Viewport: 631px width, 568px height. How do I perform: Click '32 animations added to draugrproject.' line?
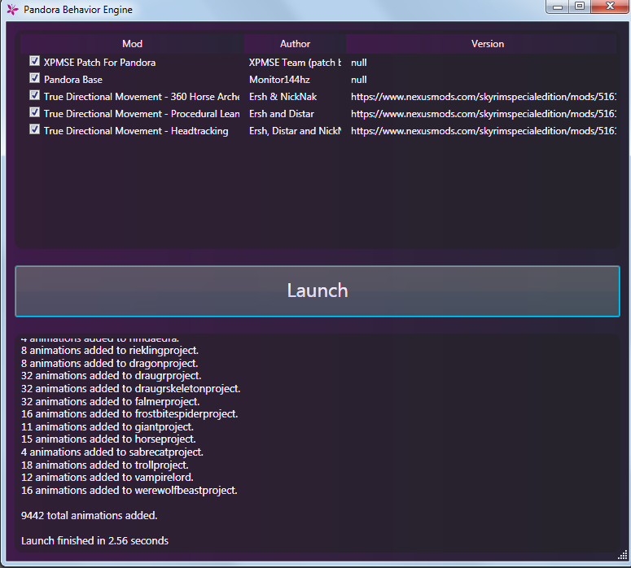(111, 376)
